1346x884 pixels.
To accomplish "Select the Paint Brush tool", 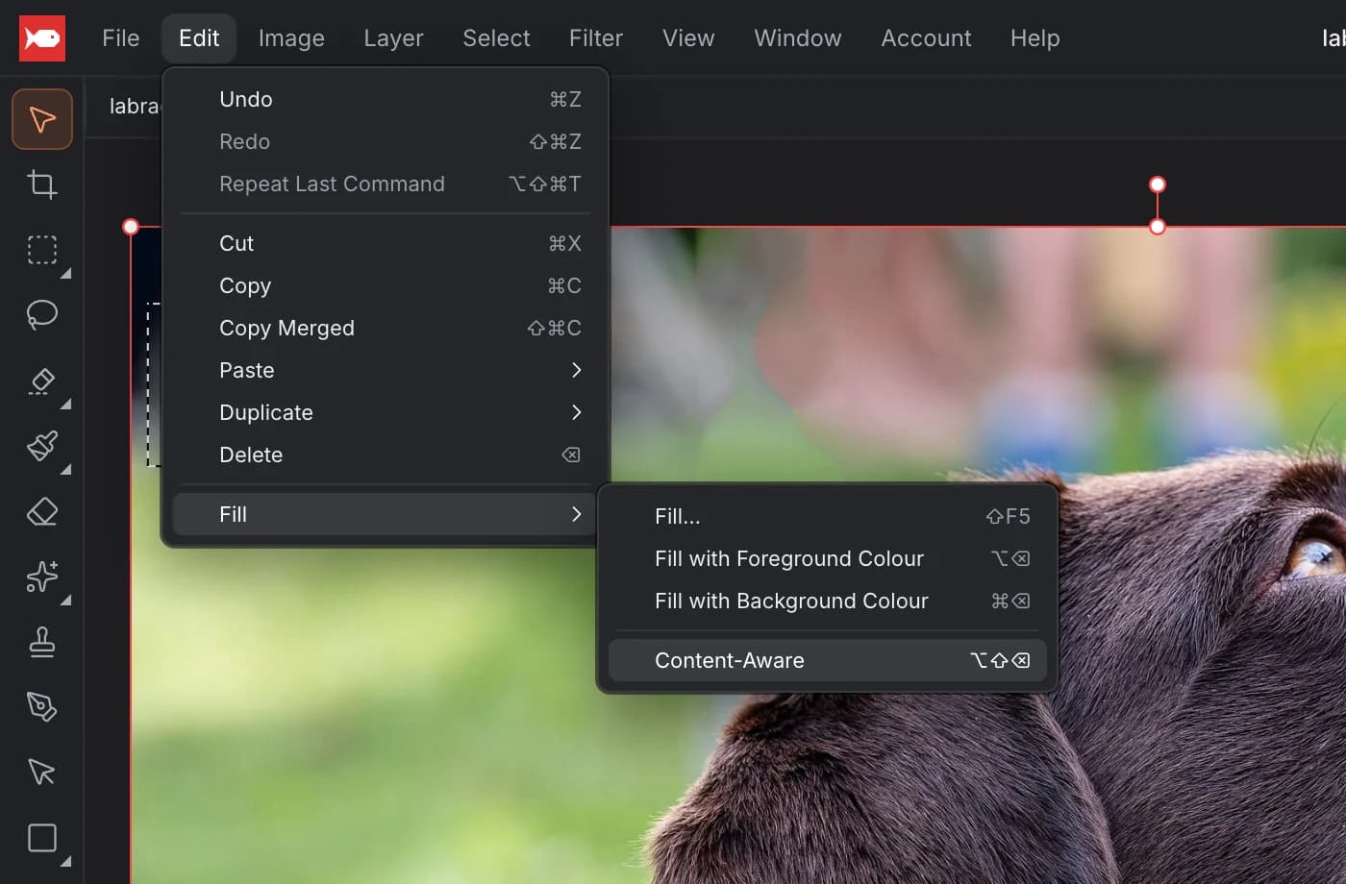I will click(42, 446).
